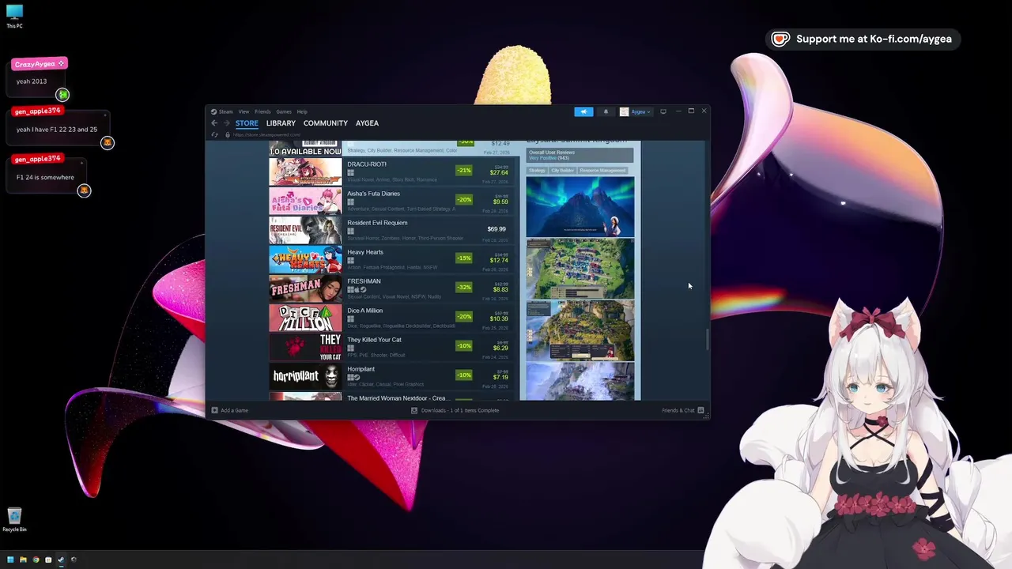Open File Explorer from the taskbar
Viewport: 1012px width, 569px height.
[x=23, y=560]
